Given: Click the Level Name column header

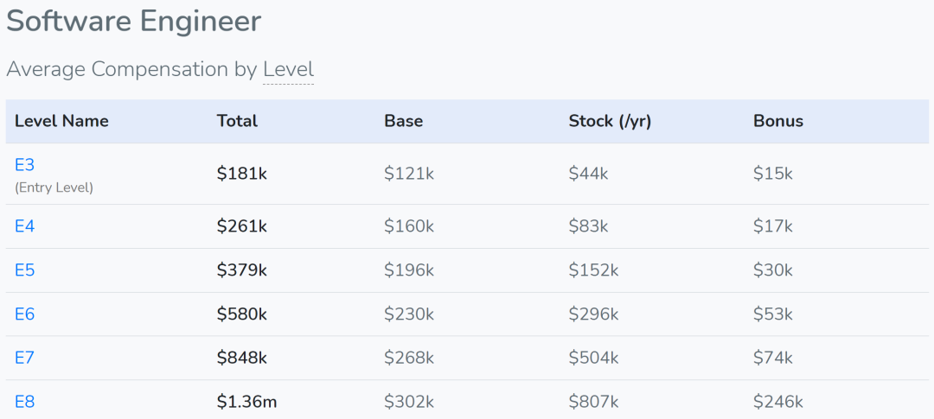Looking at the screenshot, I should [x=62, y=121].
